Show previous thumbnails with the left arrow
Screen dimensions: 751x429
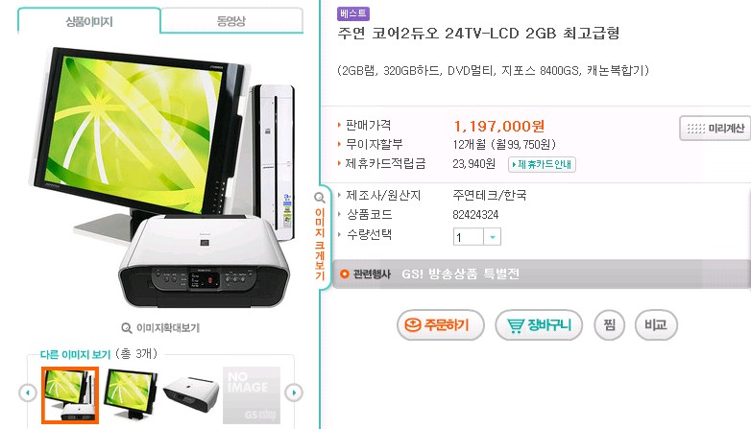28,393
